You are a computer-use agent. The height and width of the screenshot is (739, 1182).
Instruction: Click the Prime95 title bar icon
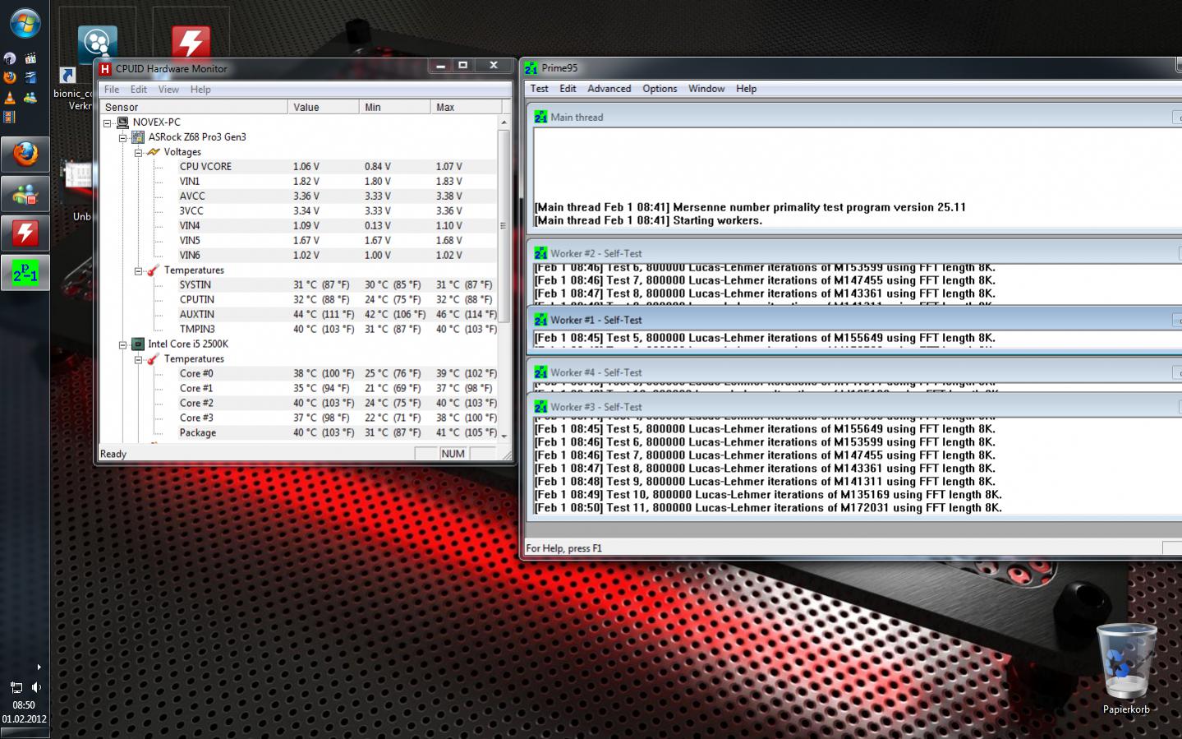click(531, 68)
